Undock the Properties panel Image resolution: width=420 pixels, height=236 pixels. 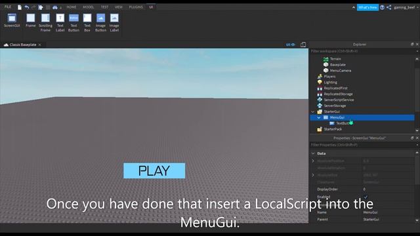click(412, 138)
